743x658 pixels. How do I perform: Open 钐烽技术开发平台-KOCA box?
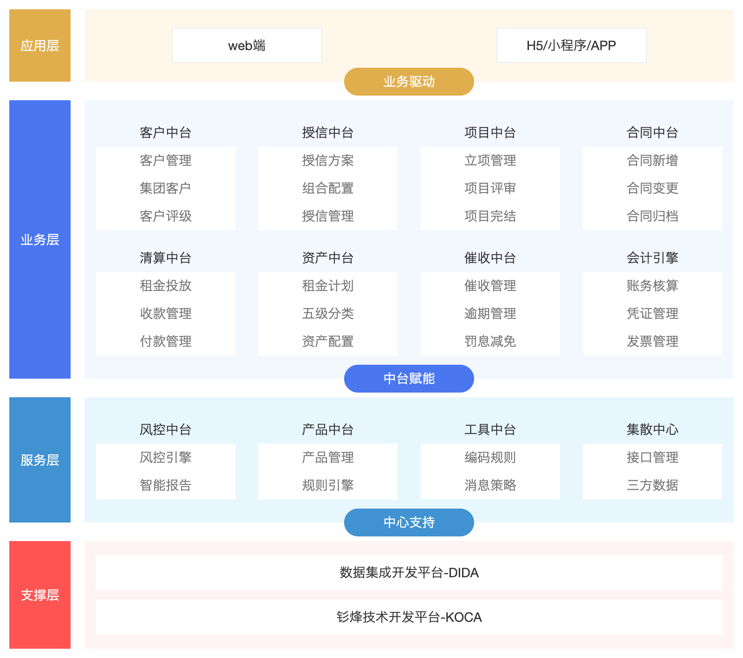coord(409,617)
